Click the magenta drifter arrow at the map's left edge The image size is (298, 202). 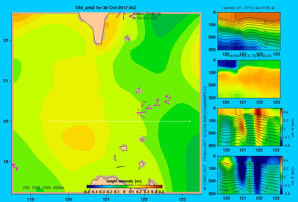pos(14,167)
